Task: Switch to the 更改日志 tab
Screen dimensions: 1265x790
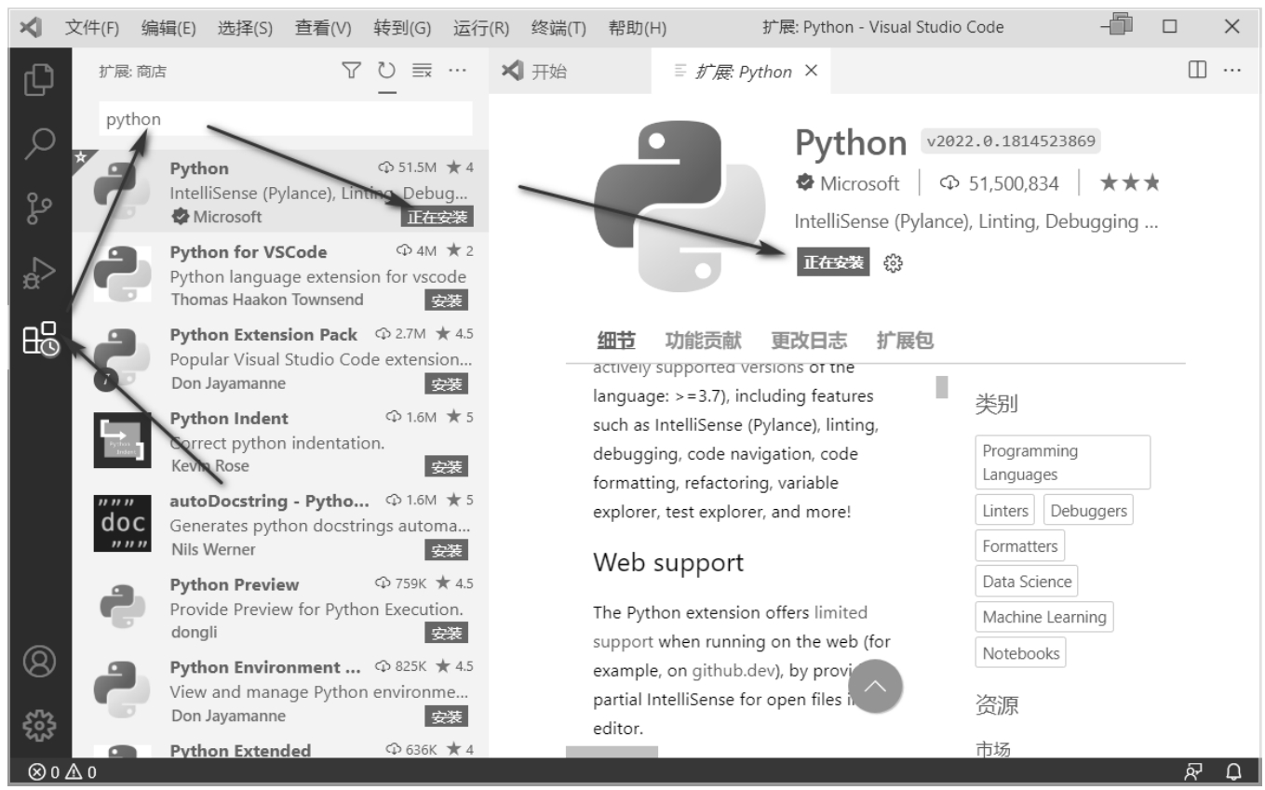Action: click(809, 341)
